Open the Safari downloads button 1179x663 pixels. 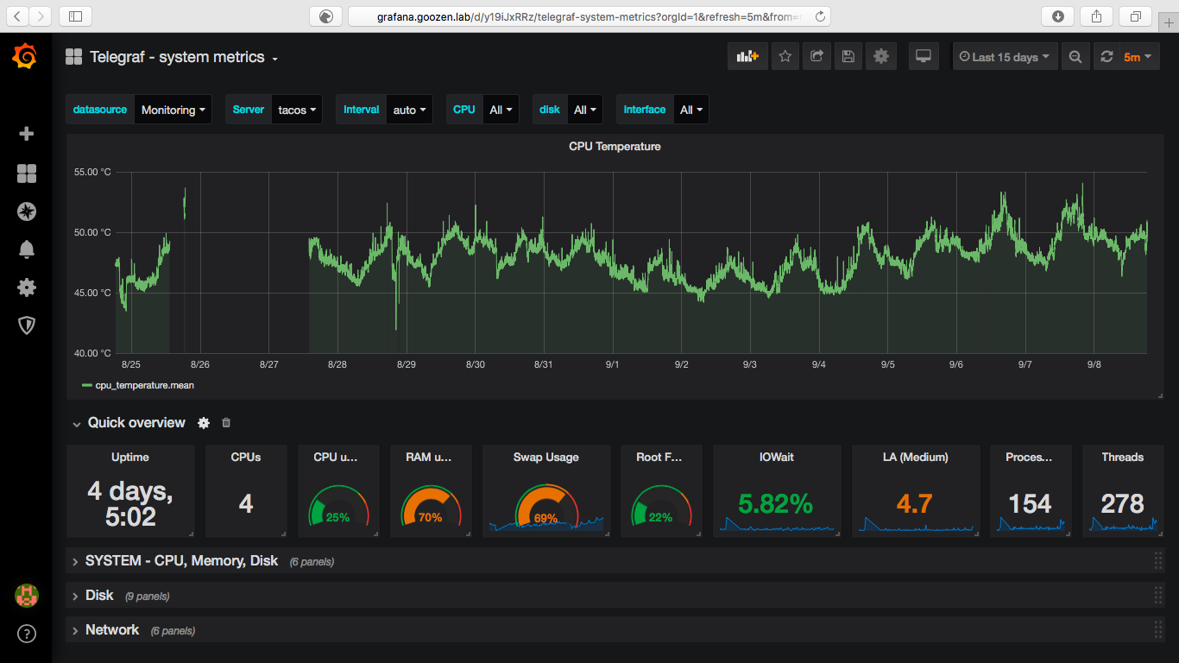point(1058,16)
